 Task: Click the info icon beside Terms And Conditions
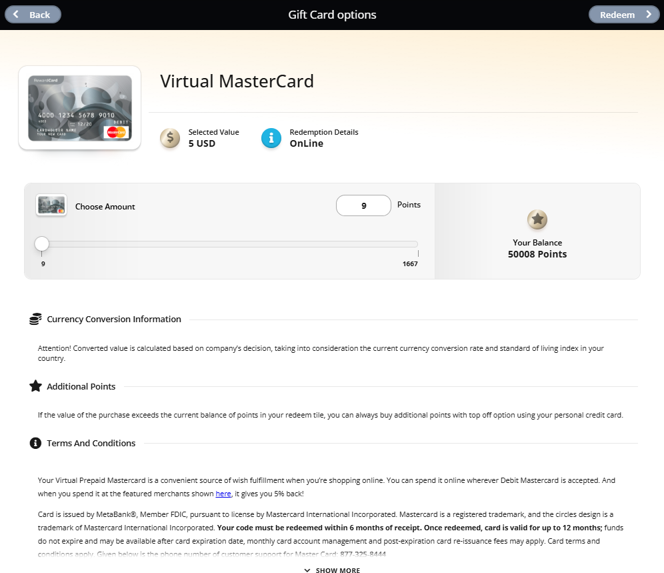[x=35, y=443]
